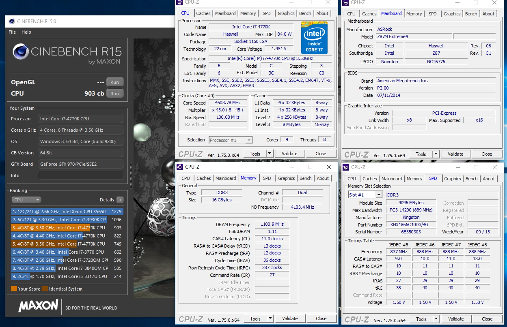Select the About tab in the Mainboard window
Image resolution: width=507 pixels, height=327 pixels.
488,14
